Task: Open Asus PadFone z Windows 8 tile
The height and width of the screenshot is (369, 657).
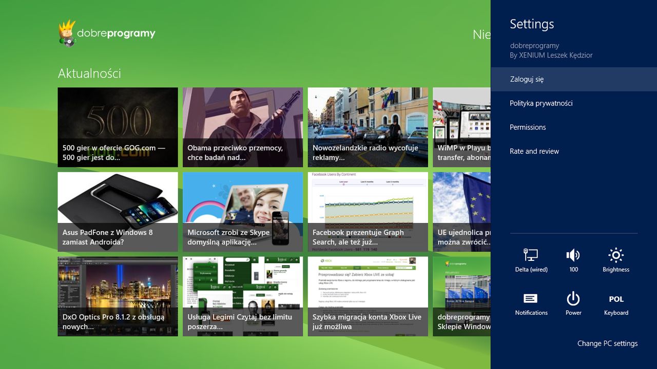Action: (118, 212)
